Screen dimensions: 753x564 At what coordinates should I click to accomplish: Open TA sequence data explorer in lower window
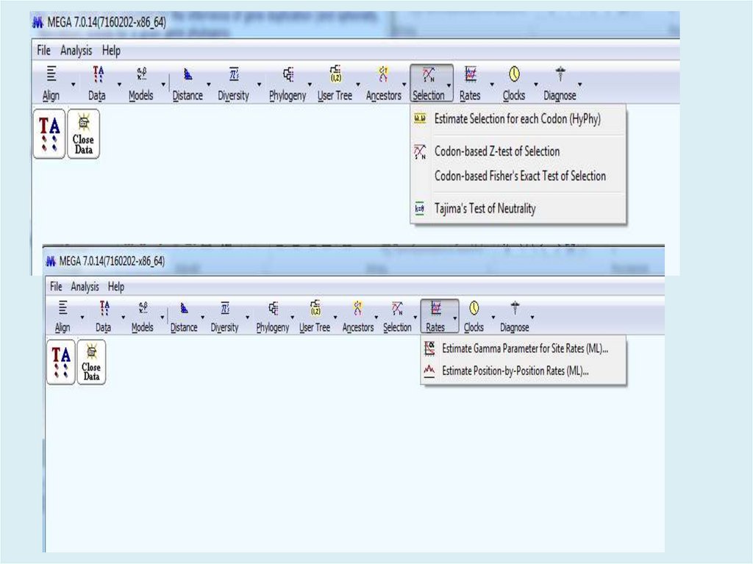pyautogui.click(x=60, y=363)
